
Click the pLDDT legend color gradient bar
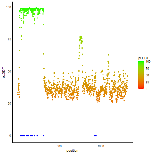click(x=141, y=75)
